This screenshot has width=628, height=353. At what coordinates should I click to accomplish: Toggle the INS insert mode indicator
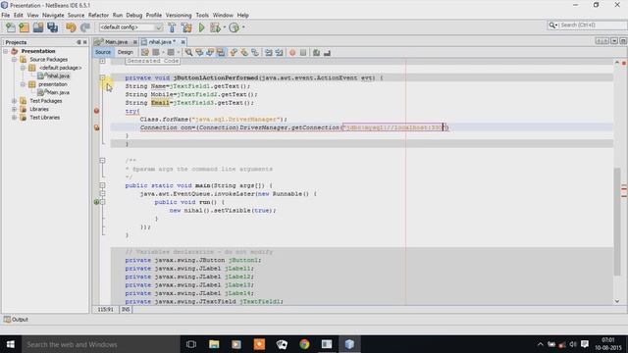coord(126,310)
